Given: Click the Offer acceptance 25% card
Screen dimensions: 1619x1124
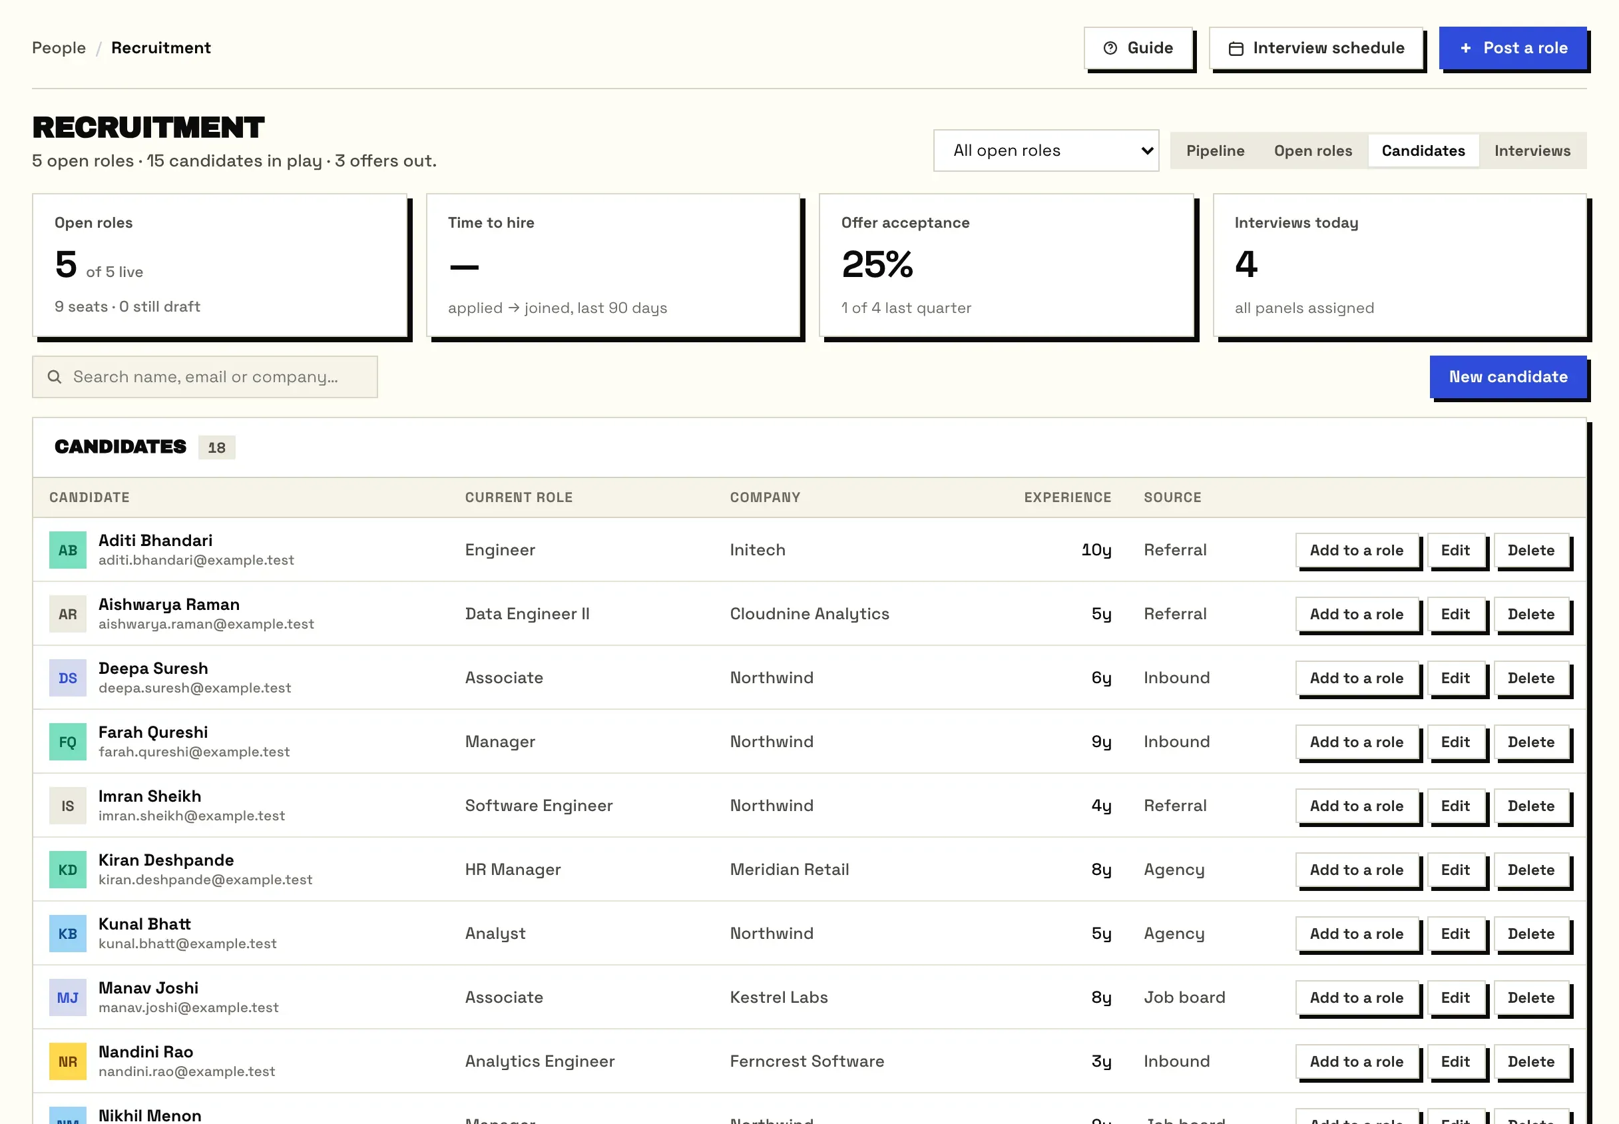Looking at the screenshot, I should pos(1007,266).
